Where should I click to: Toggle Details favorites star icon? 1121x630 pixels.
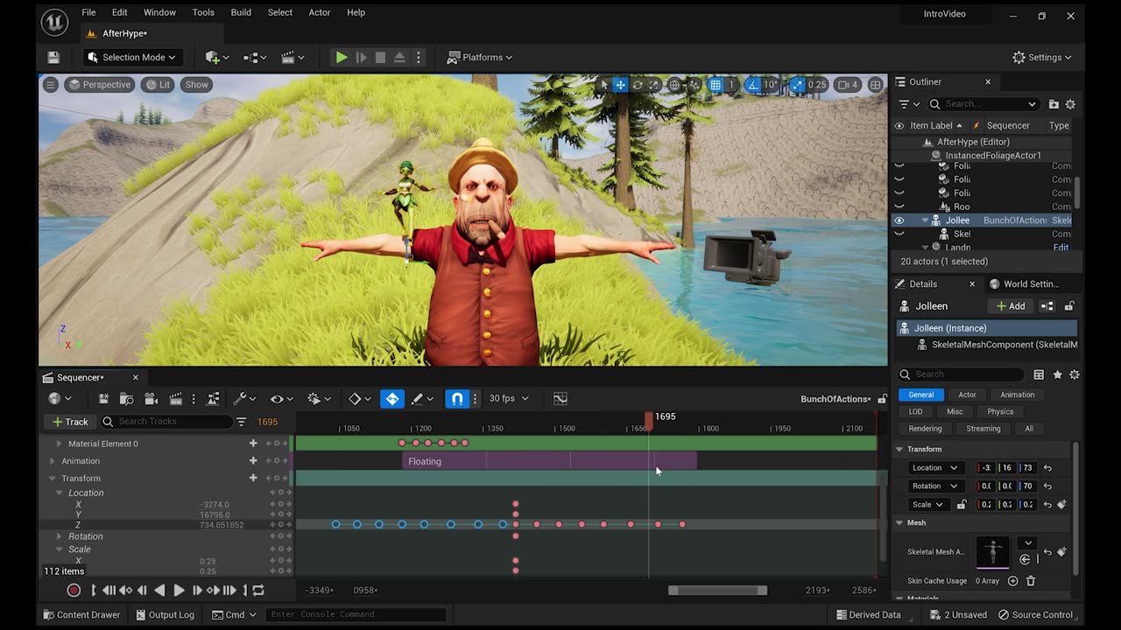(x=1057, y=374)
